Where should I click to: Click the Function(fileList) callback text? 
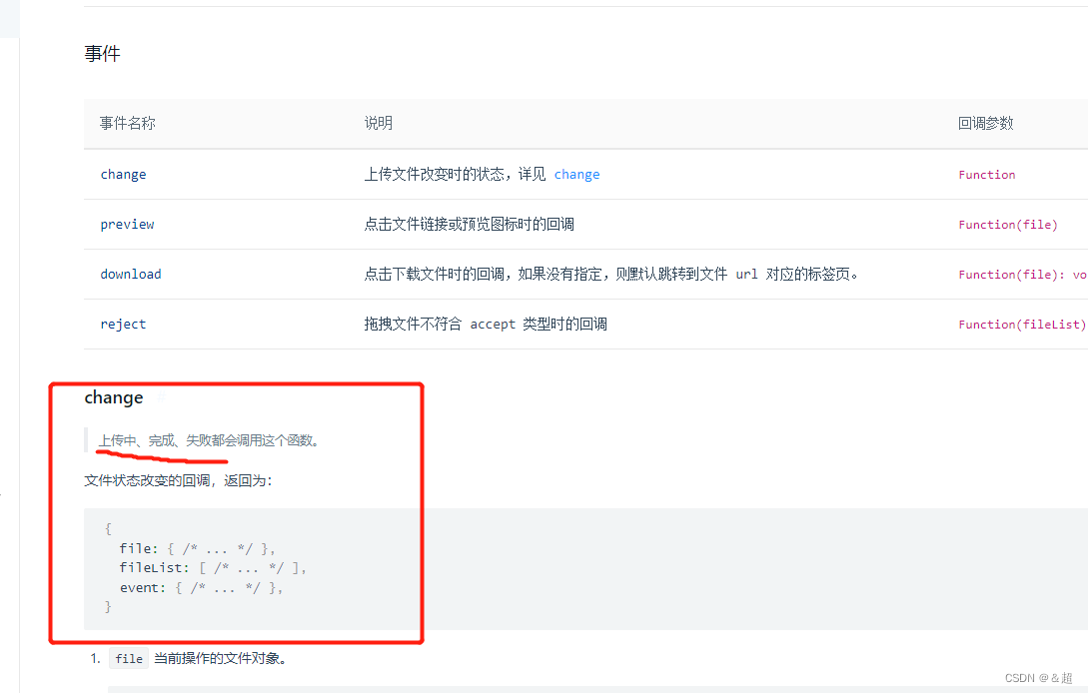click(1021, 324)
